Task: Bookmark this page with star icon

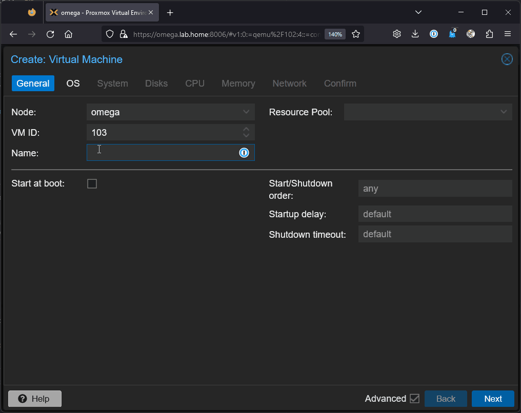Action: click(356, 34)
